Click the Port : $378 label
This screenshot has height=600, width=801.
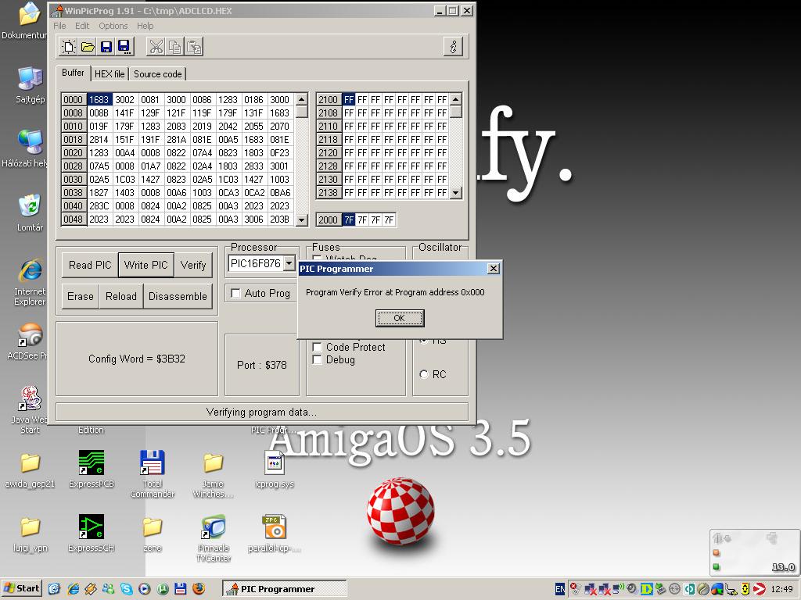[x=261, y=365]
